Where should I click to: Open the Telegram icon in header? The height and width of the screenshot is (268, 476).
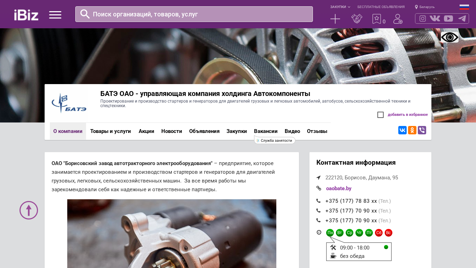click(x=462, y=18)
